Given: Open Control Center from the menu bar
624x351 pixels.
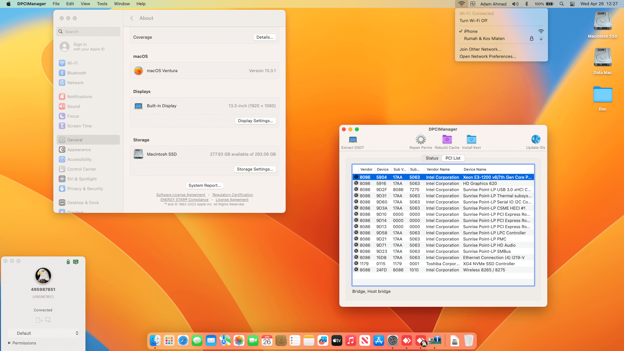Looking at the screenshot, I should pos(572,4).
